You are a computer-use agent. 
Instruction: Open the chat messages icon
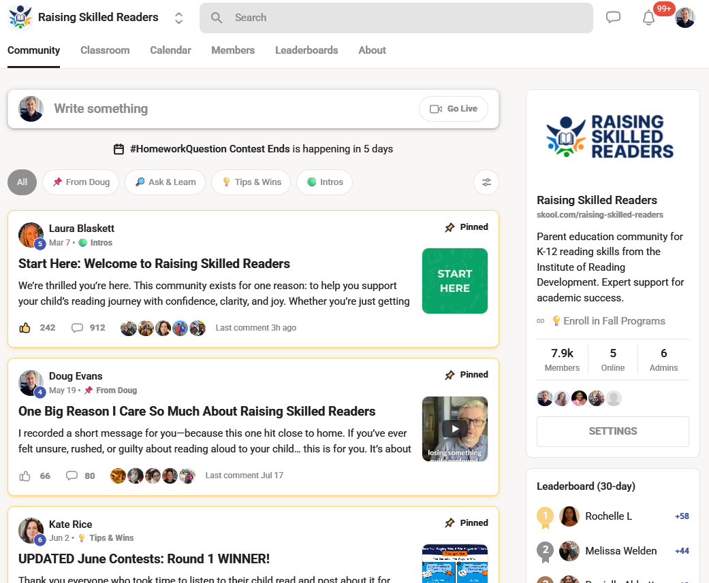(613, 18)
